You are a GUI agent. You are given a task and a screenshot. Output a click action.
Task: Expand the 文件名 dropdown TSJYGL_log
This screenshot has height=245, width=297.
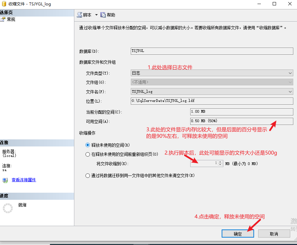pyautogui.click(x=212, y=91)
